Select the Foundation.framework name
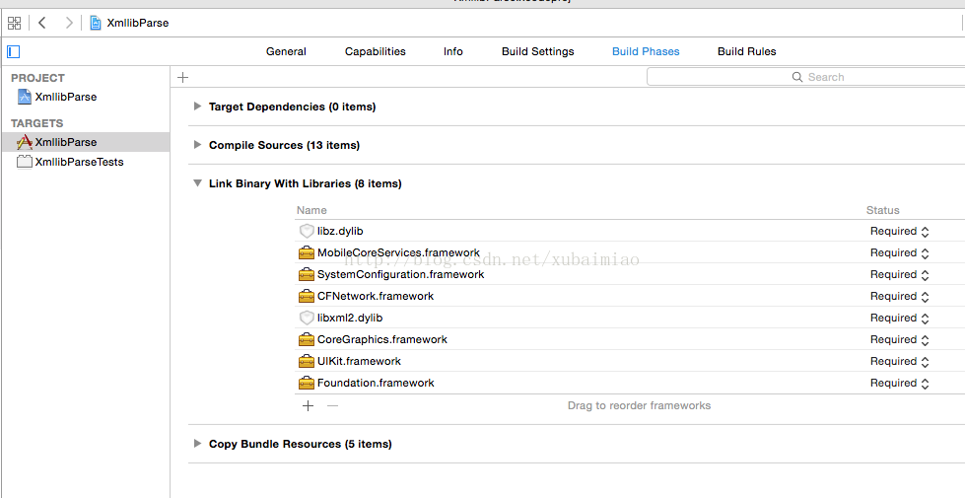 tap(376, 383)
